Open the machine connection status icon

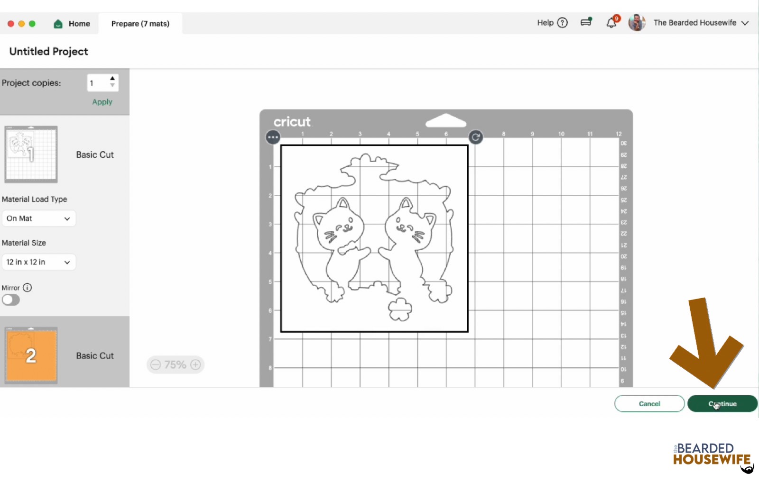pyautogui.click(x=586, y=22)
